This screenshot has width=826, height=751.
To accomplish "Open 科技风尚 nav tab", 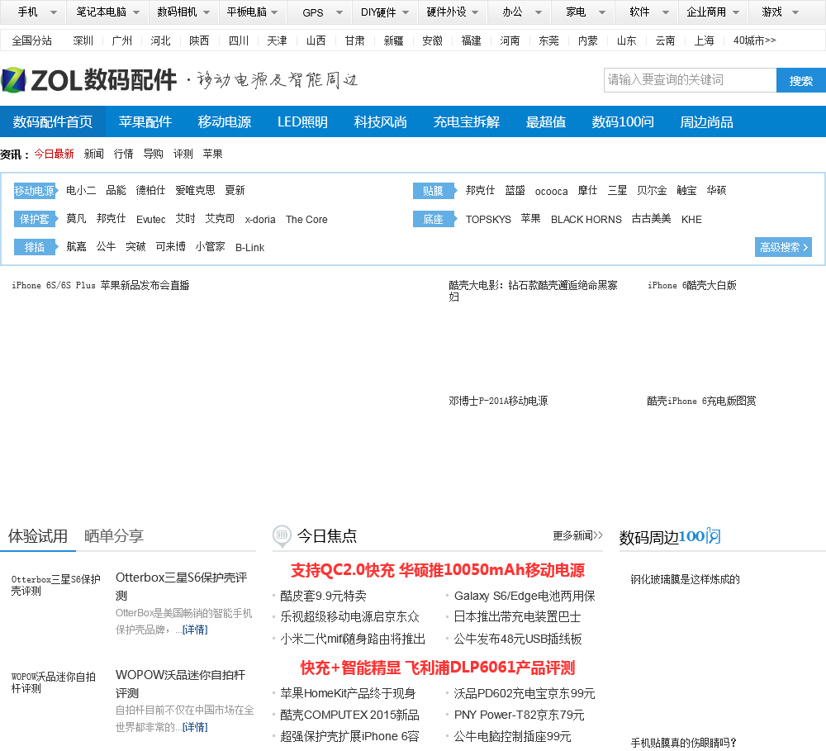I will [380, 121].
